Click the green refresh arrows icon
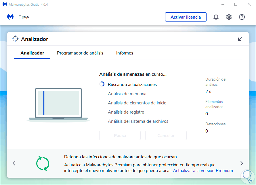The width and height of the screenshot is (256, 185). tap(43, 163)
